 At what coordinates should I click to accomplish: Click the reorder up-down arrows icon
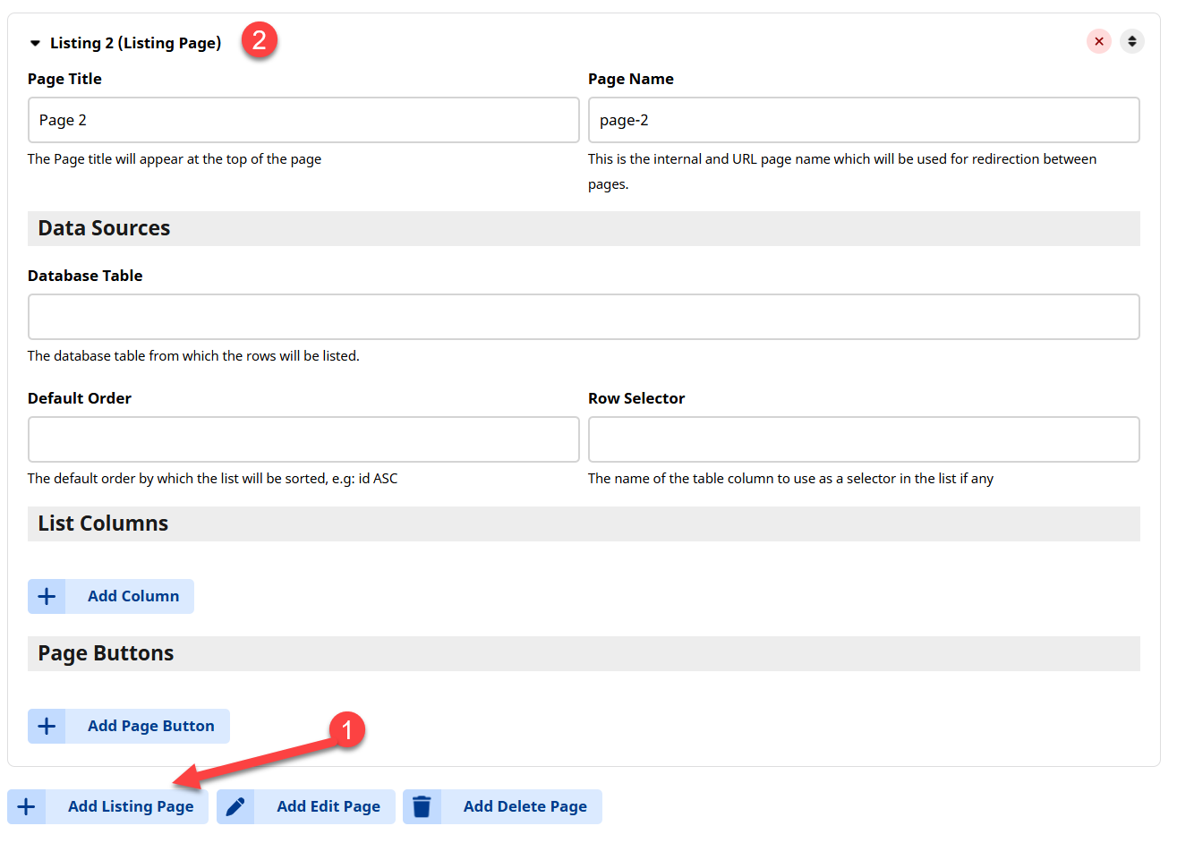[1132, 41]
